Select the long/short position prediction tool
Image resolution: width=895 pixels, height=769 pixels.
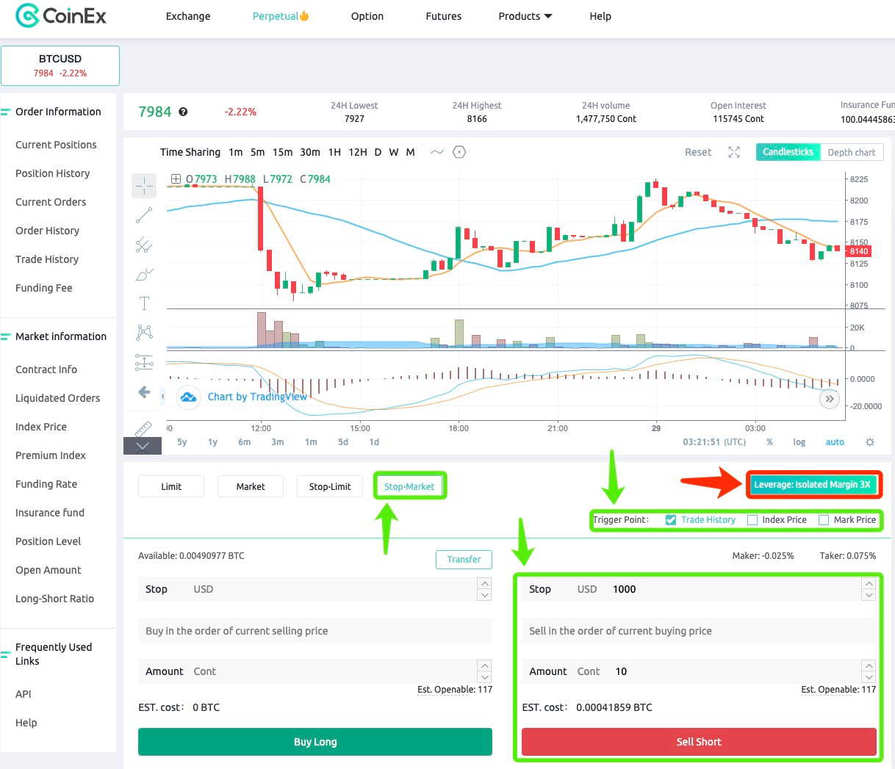coord(144,362)
